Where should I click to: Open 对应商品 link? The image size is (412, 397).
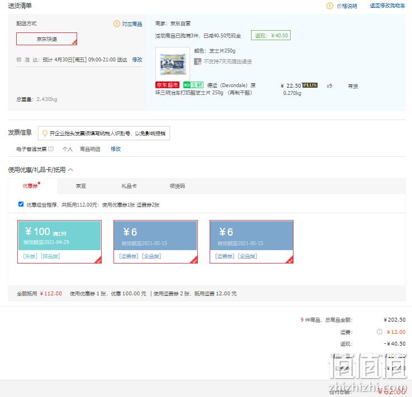coord(132,24)
